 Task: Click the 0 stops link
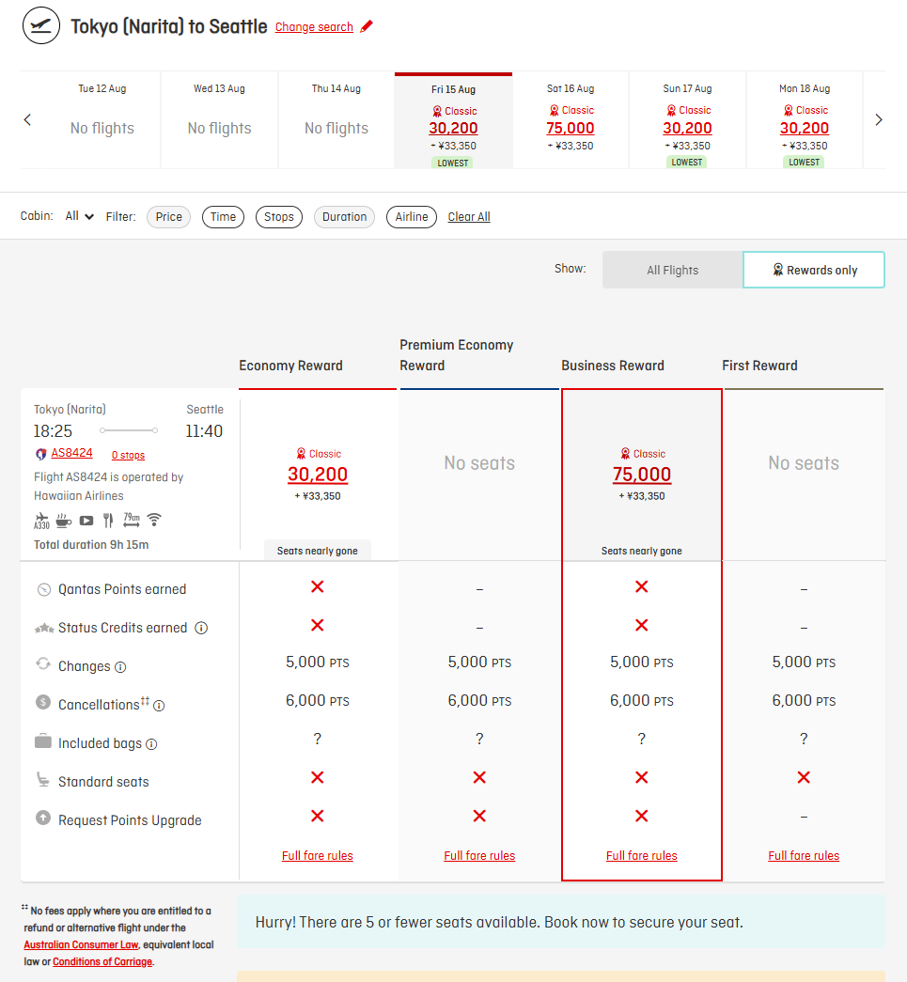[x=128, y=456]
